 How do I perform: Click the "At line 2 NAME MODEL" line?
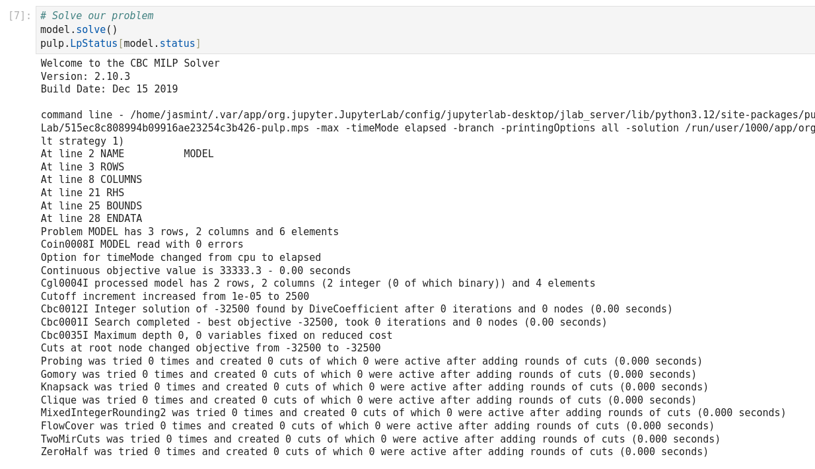point(127,154)
